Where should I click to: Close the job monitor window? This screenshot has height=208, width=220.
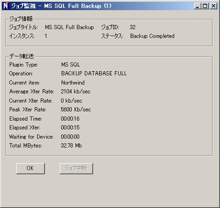tap(213, 6)
